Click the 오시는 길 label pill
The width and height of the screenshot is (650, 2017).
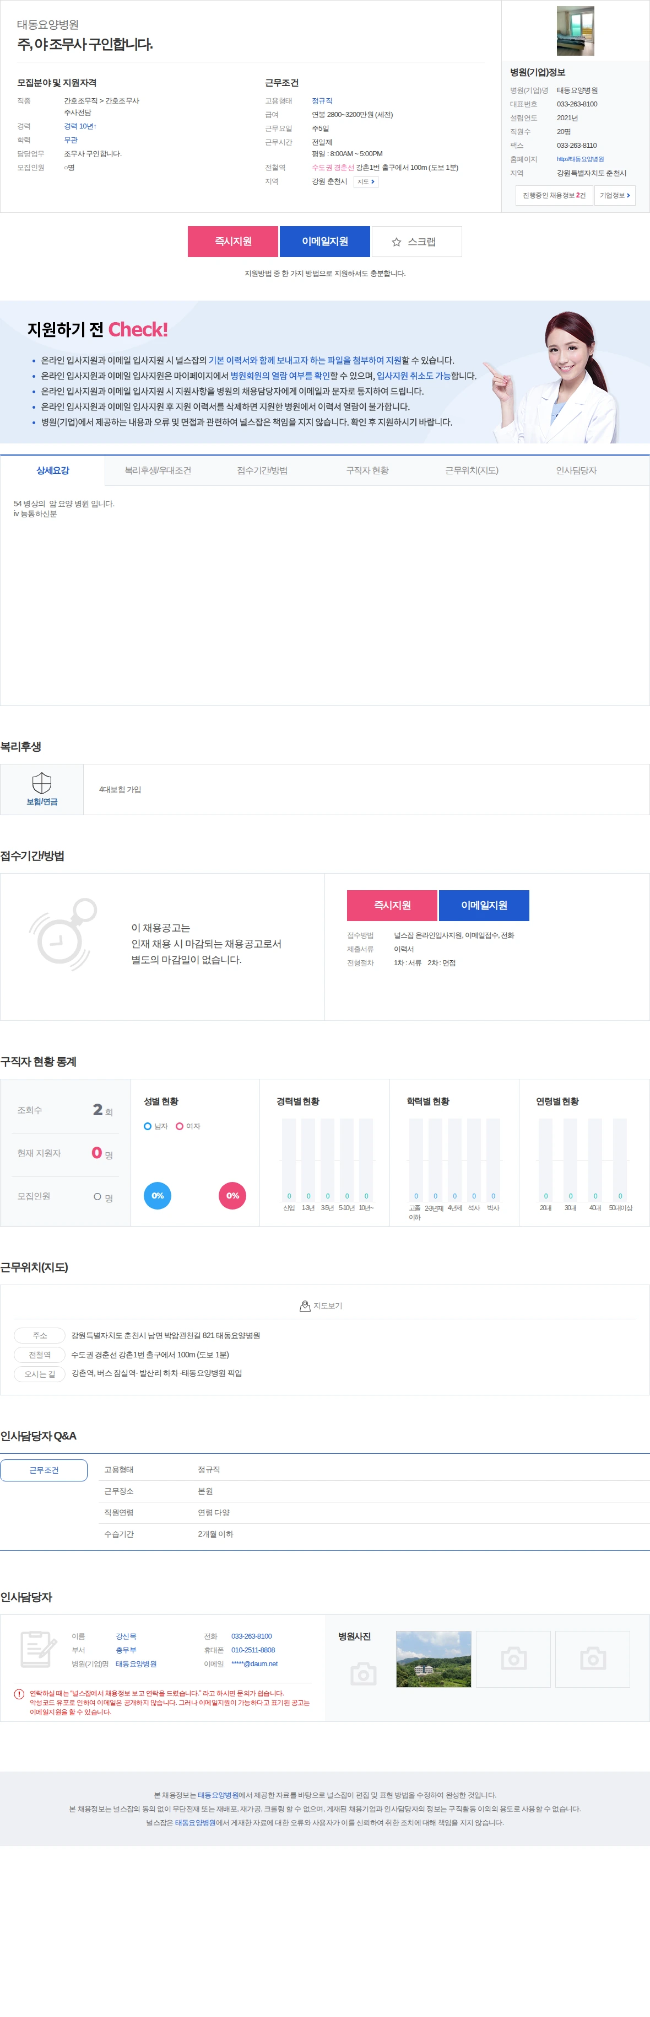point(40,1373)
